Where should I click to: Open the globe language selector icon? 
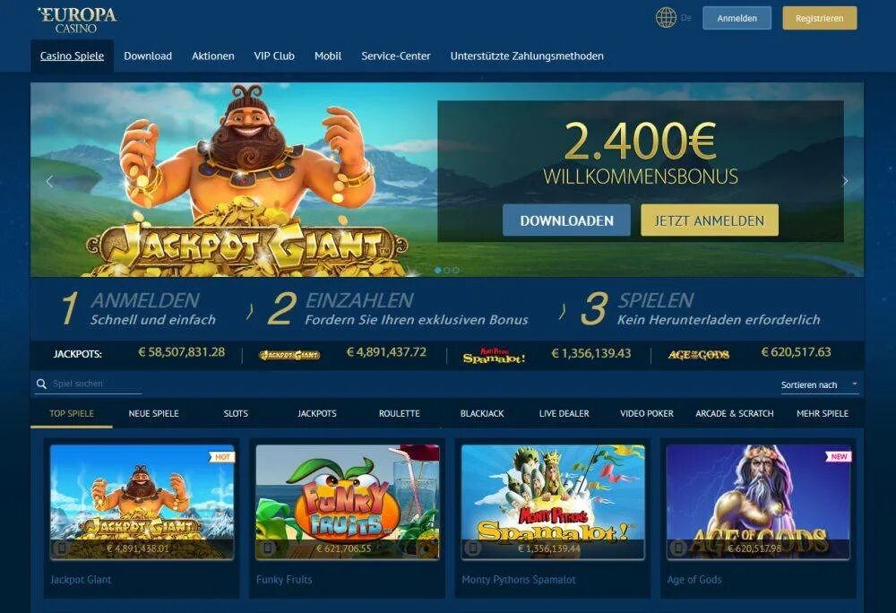click(666, 18)
